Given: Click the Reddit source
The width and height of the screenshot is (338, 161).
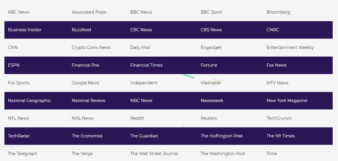Looking at the screenshot, I should pos(137,118).
